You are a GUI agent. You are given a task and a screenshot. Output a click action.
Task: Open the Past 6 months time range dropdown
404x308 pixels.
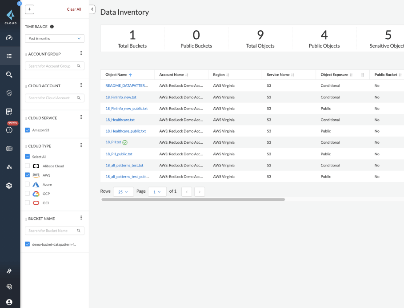click(55, 39)
